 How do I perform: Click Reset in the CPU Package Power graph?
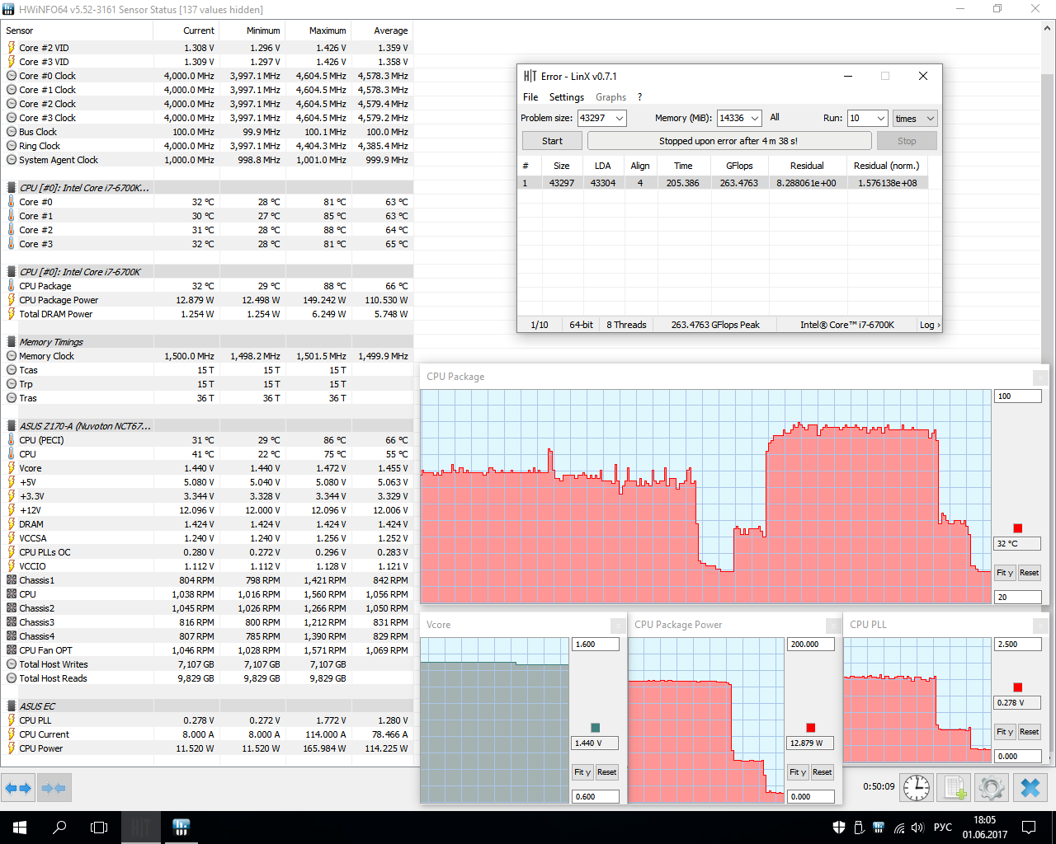pos(823,772)
